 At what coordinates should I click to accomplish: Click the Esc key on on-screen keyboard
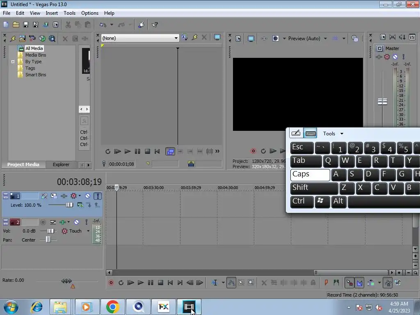pyautogui.click(x=302, y=148)
